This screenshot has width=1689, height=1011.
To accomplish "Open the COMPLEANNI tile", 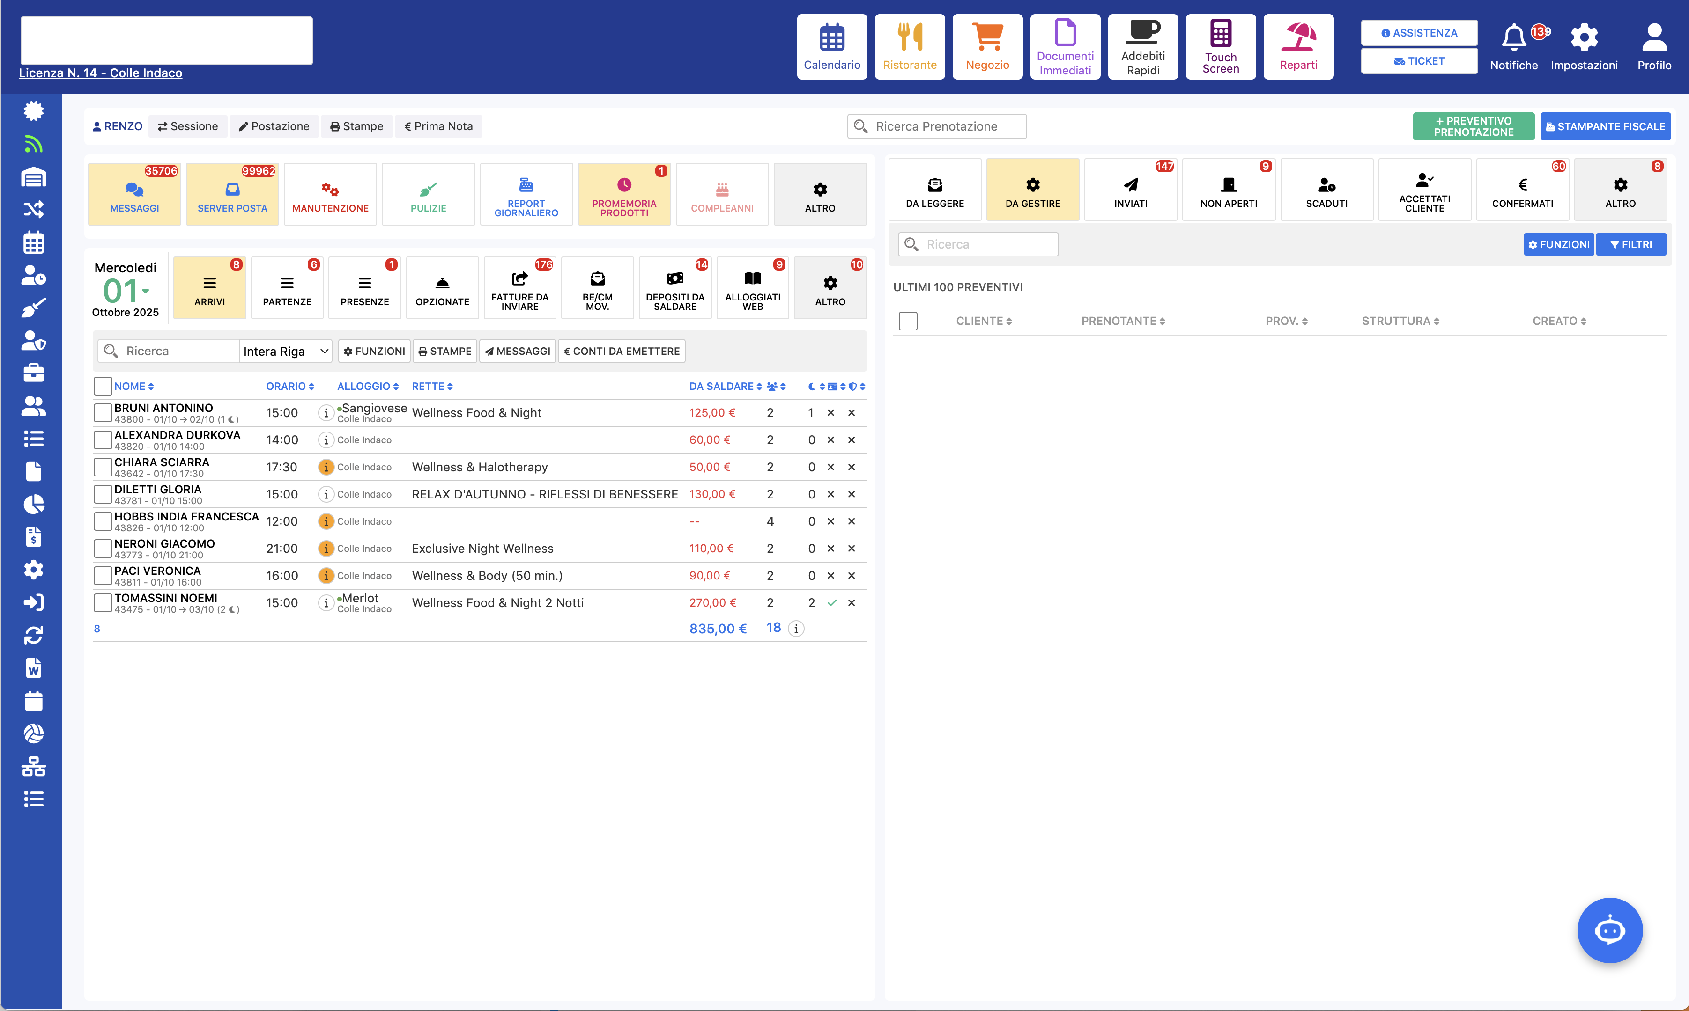I will (722, 194).
